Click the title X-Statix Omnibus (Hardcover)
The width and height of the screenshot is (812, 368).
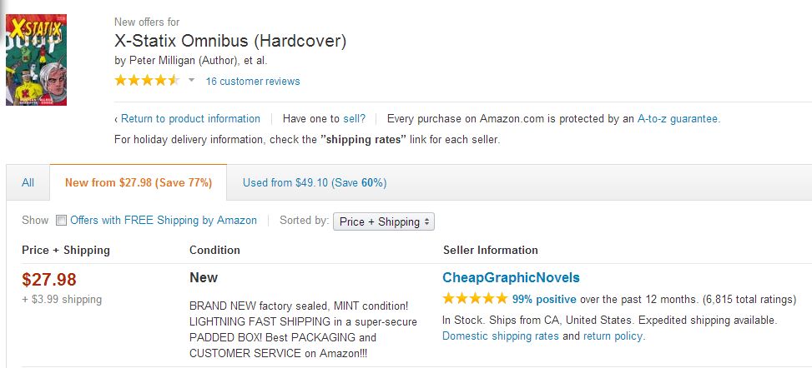click(229, 41)
